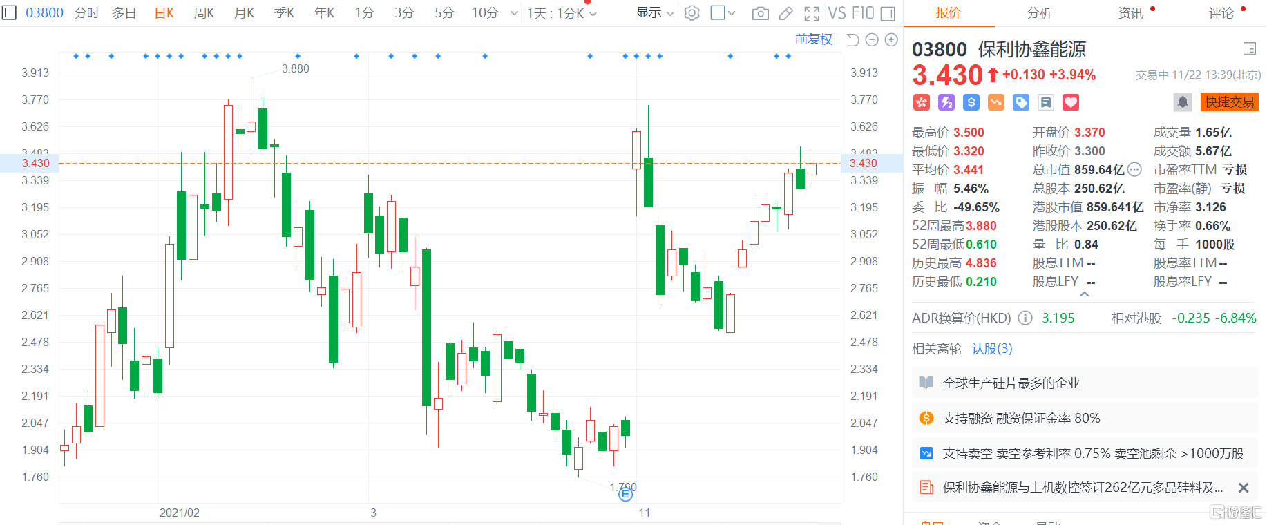Take chart screenshot with camera icon
The image size is (1267, 525).
click(x=760, y=13)
